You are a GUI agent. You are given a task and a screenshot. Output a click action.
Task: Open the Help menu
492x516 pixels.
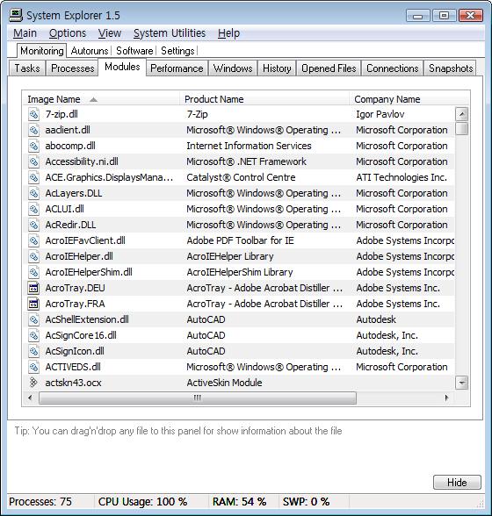[x=228, y=33]
